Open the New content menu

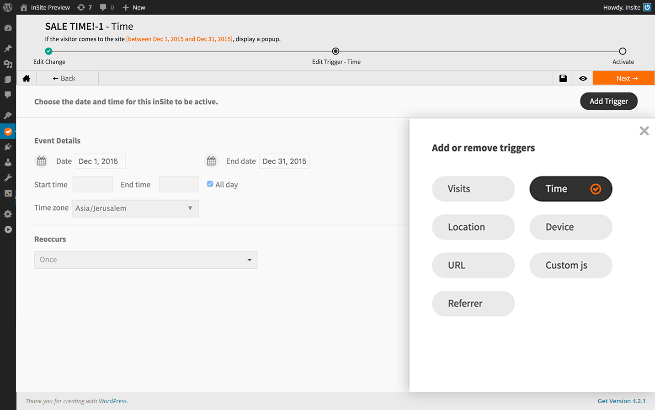click(134, 7)
